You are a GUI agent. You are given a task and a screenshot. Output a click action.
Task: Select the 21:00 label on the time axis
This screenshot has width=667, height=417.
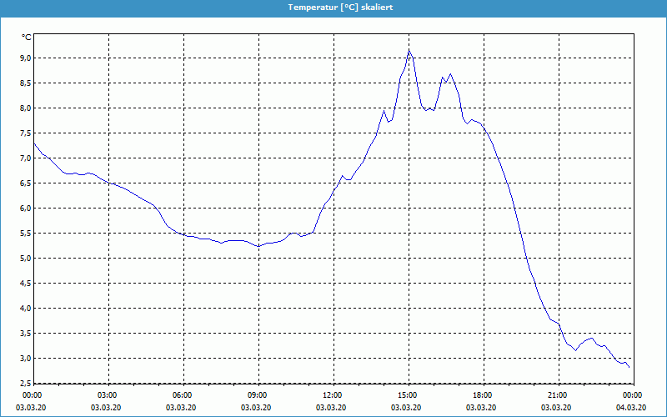pos(557,395)
